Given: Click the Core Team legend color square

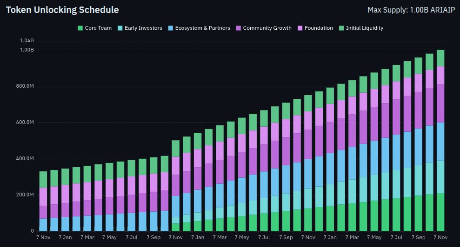Looking at the screenshot, I should (x=80, y=28).
